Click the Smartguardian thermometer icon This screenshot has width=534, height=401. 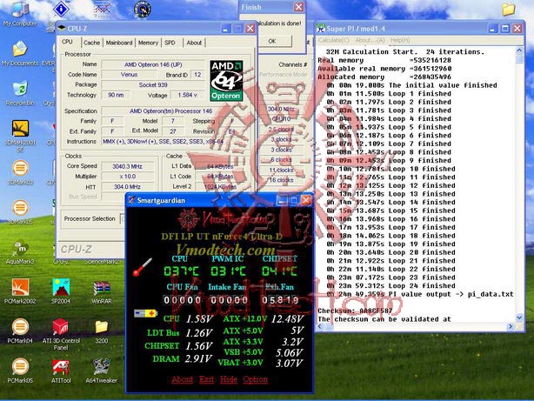(143, 267)
